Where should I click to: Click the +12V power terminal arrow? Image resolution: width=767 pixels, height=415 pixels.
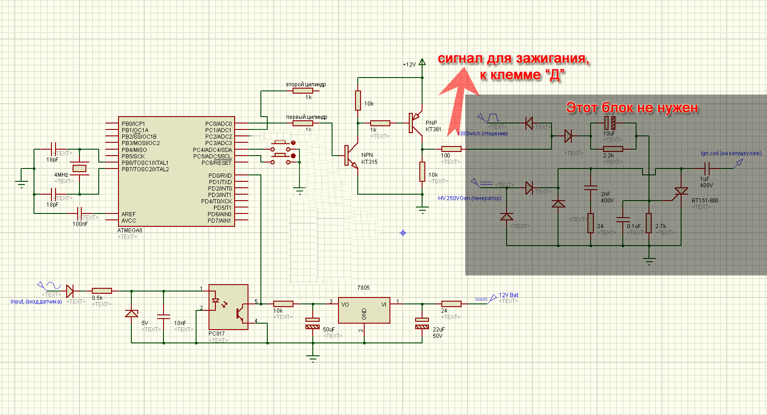pyautogui.click(x=422, y=62)
